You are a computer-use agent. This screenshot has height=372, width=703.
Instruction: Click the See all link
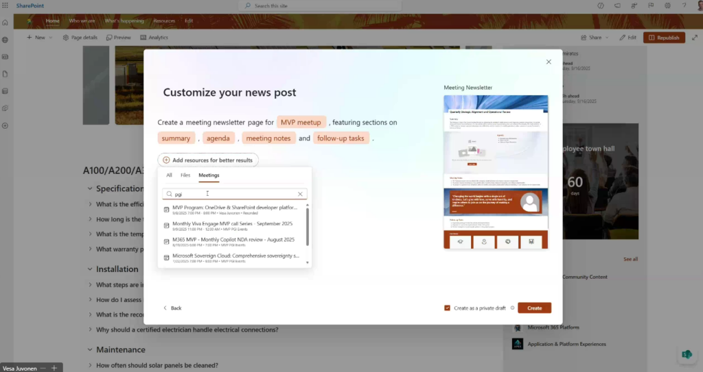click(x=630, y=259)
